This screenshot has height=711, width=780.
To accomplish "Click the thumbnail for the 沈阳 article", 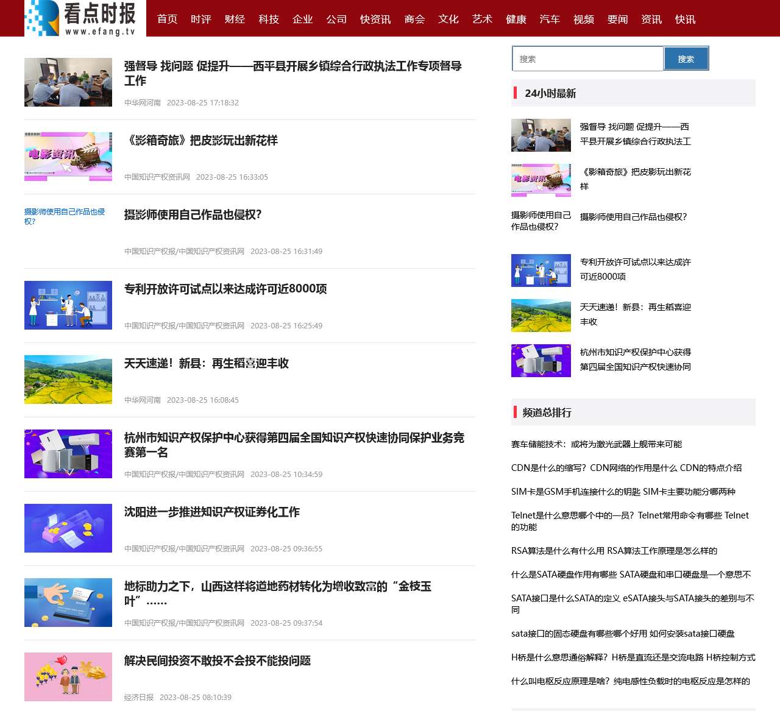I will (68, 528).
